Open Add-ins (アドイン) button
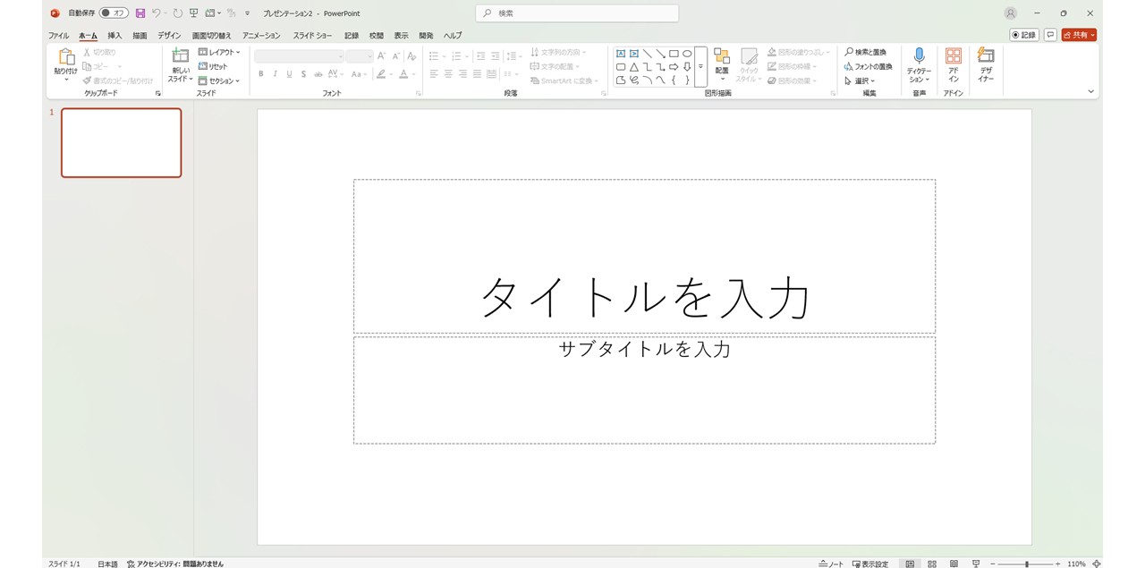Viewport: 1145px width, 568px height. pyautogui.click(x=954, y=64)
